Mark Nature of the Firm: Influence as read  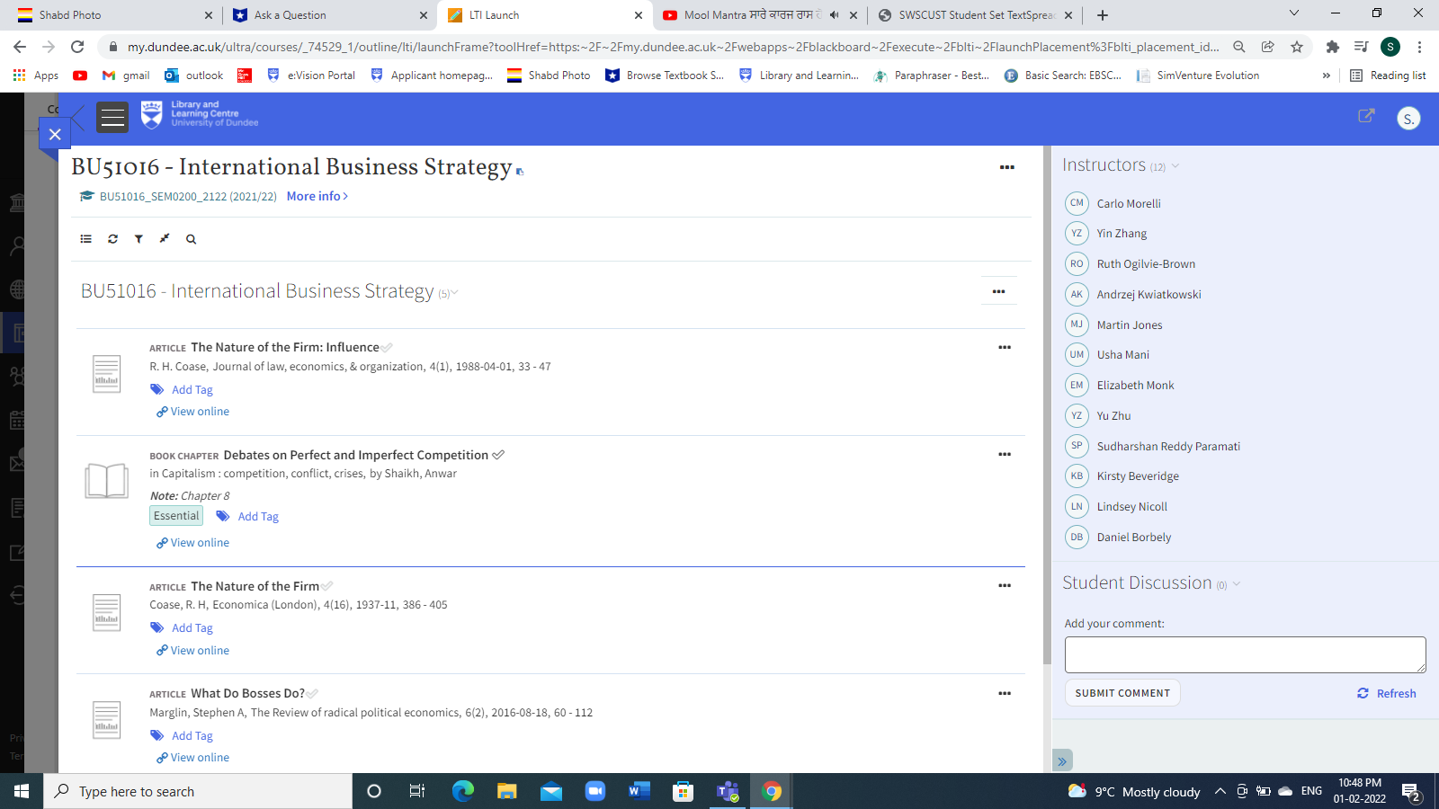click(387, 348)
